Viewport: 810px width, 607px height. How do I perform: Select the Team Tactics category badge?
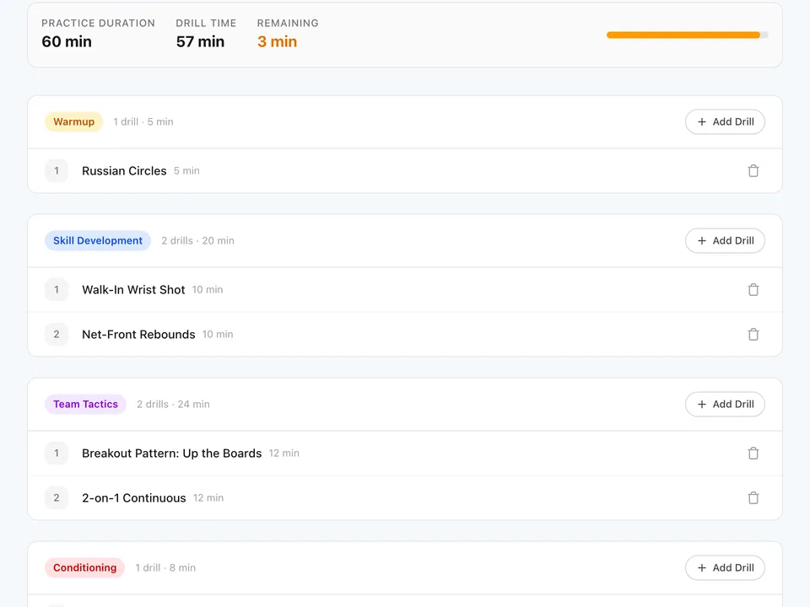86,404
